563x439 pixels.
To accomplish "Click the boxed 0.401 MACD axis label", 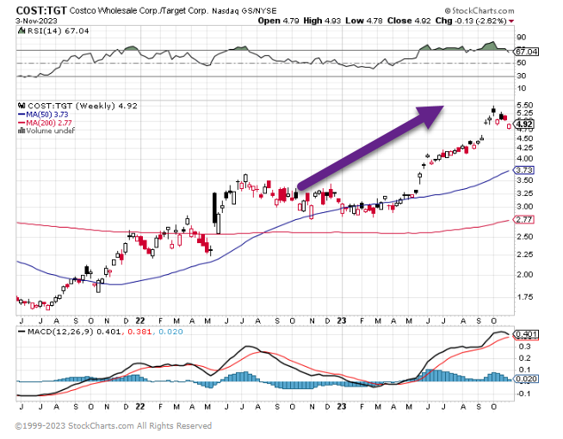I will click(526, 335).
